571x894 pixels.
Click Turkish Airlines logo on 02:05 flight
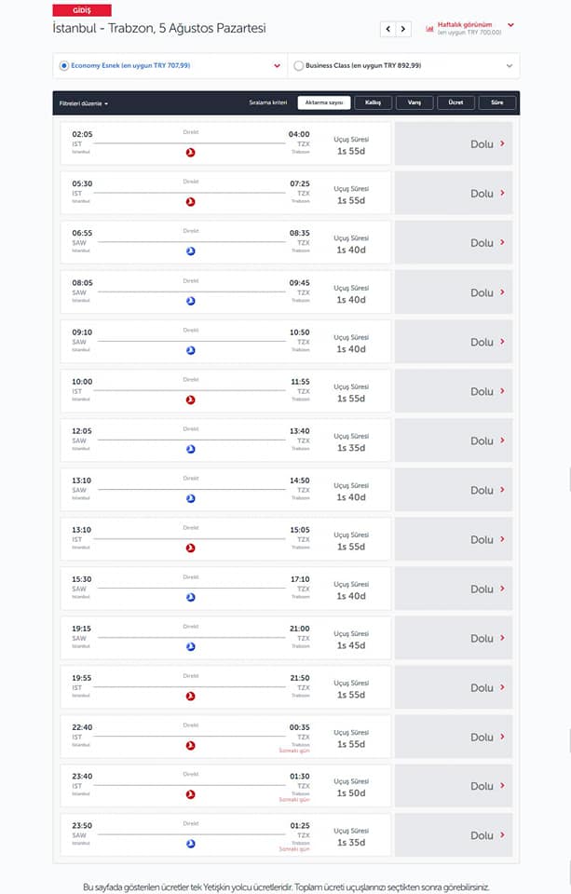click(191, 152)
